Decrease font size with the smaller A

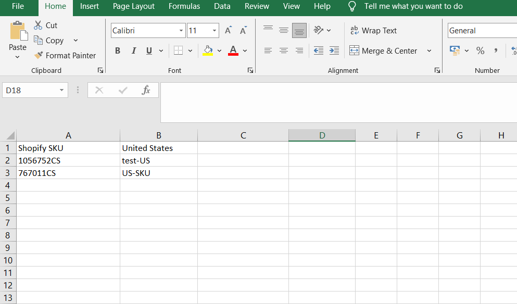tap(243, 30)
